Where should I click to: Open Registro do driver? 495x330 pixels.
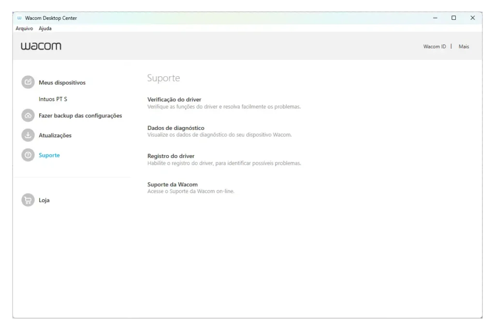[171, 156]
